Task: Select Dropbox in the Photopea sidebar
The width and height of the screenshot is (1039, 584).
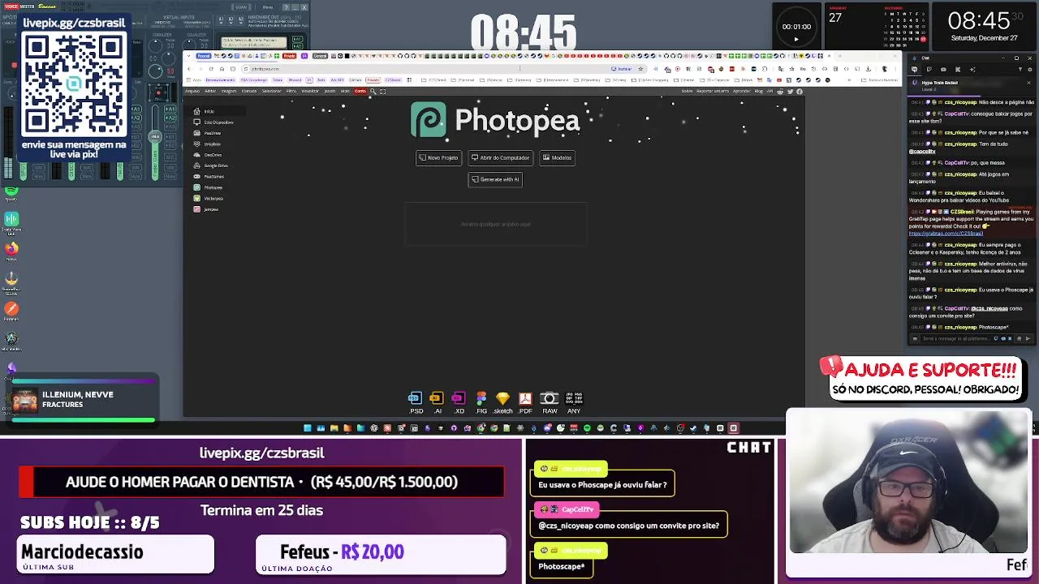Action: click(x=207, y=144)
